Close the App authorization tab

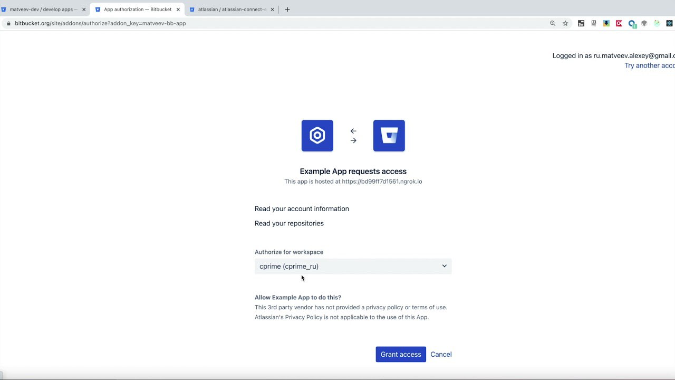tap(178, 9)
